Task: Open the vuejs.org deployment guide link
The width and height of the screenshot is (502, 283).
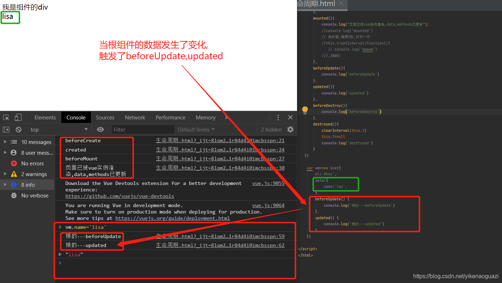Action: 173,218
